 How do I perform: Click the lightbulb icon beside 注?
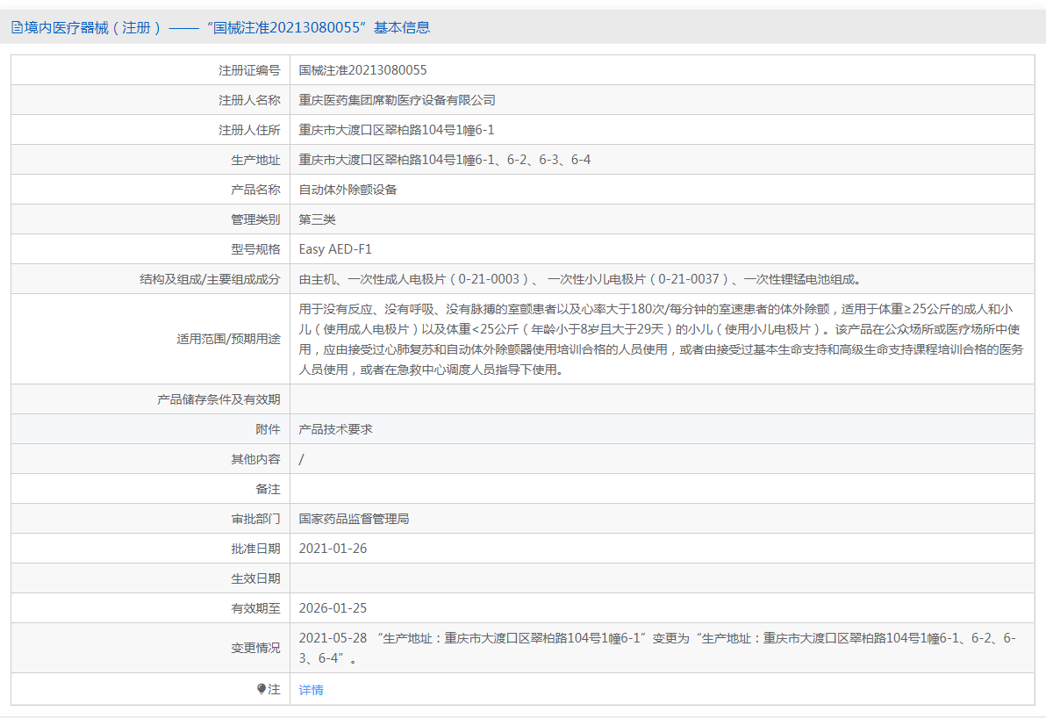(261, 690)
